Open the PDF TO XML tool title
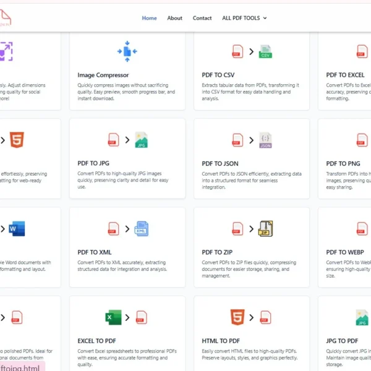371x371 pixels. [x=95, y=252]
